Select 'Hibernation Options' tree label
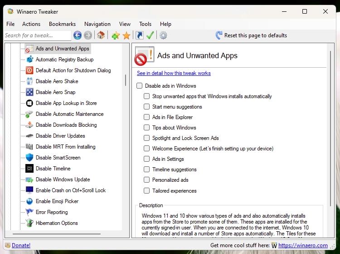 pos(57,223)
